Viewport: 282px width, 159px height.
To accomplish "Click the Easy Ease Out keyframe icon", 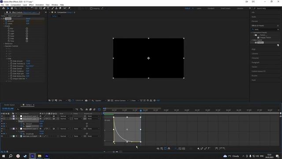I will pos(224,148).
